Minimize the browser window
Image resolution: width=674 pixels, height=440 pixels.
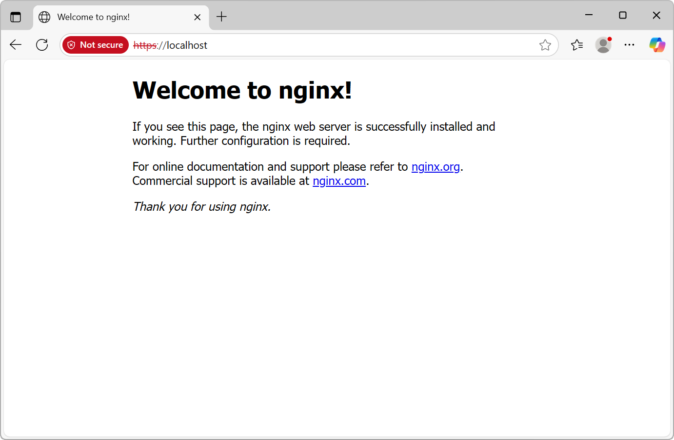pos(589,15)
